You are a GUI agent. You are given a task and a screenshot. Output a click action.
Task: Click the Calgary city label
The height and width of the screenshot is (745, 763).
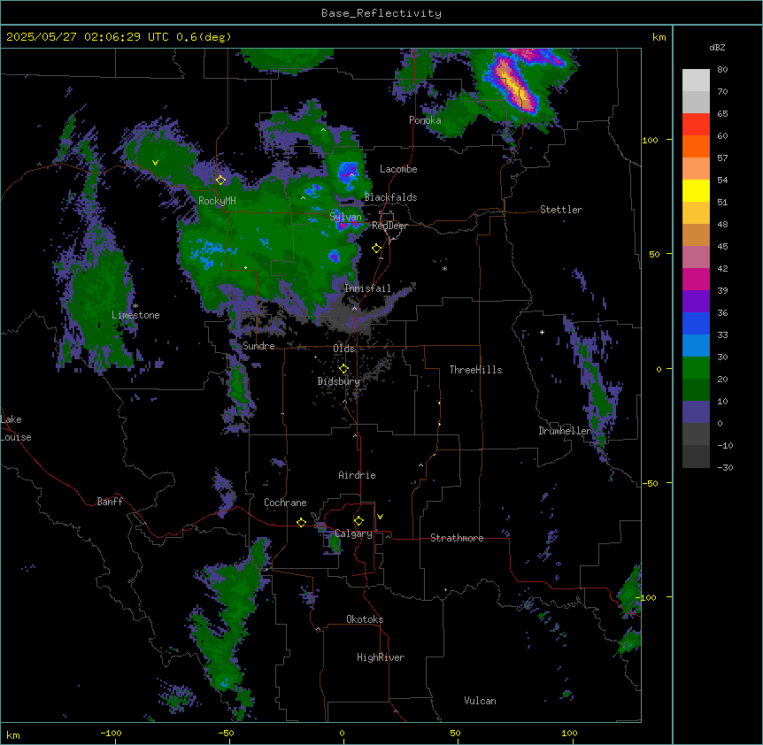click(353, 534)
